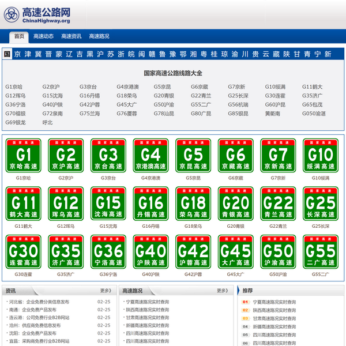Open the G55 二广高速 sign icon
The height and width of the screenshot is (346, 346).
[x=320, y=252]
